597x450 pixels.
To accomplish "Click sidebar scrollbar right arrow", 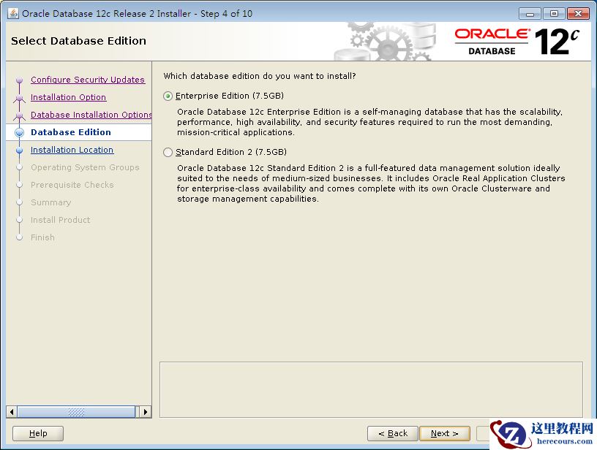I will (146, 412).
